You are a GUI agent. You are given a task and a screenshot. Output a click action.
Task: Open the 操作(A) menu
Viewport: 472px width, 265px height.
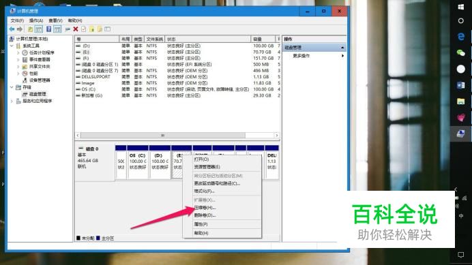point(36,20)
